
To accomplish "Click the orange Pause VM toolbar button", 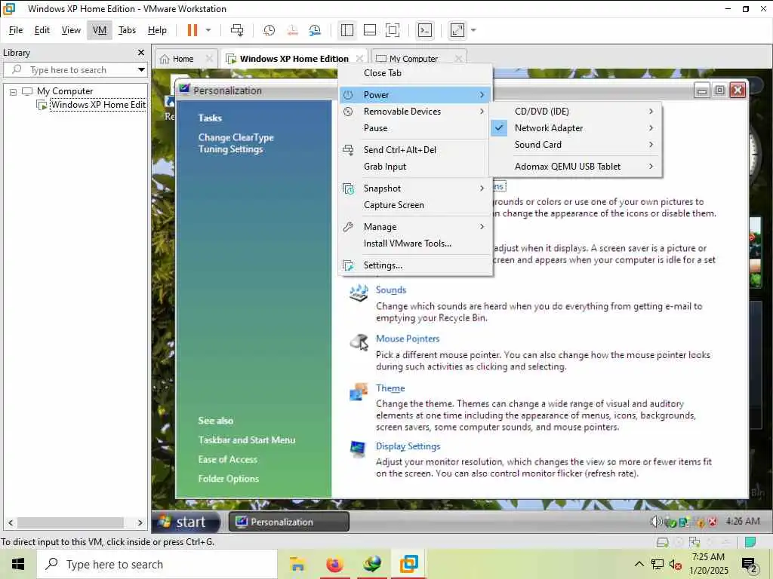I will tap(192, 30).
